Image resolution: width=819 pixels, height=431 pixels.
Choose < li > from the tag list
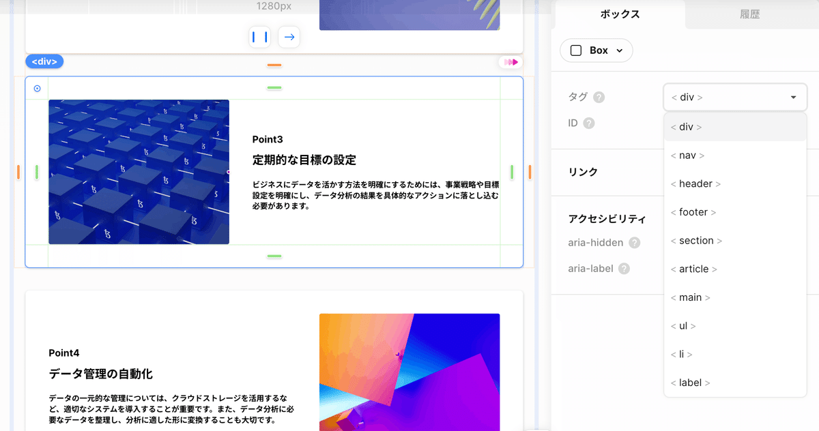pos(735,354)
